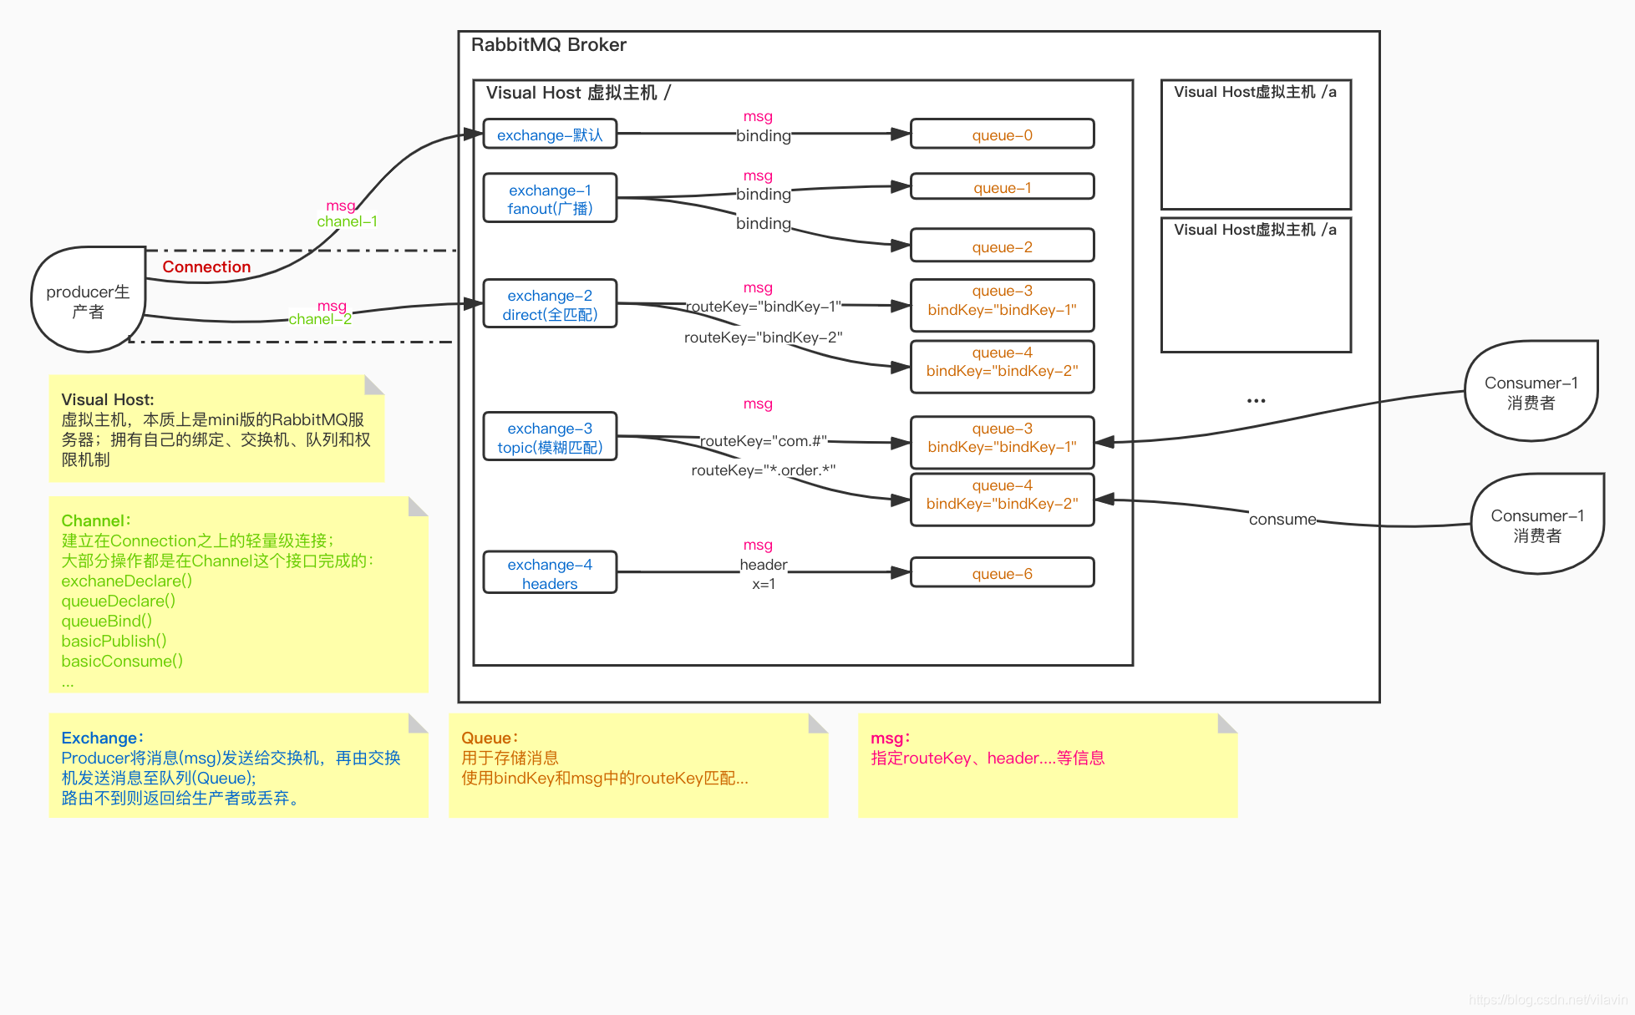Image resolution: width=1635 pixels, height=1015 pixels.
Task: Select the "header" edge label
Action: coord(763,565)
